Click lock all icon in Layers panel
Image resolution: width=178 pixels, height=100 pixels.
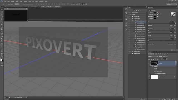click(x=158, y=59)
